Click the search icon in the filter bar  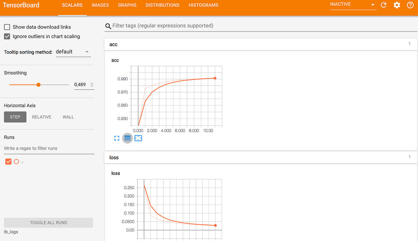(x=108, y=25)
